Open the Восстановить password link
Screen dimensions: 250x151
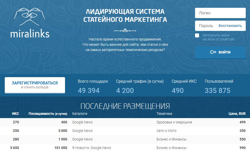pyautogui.click(x=230, y=26)
